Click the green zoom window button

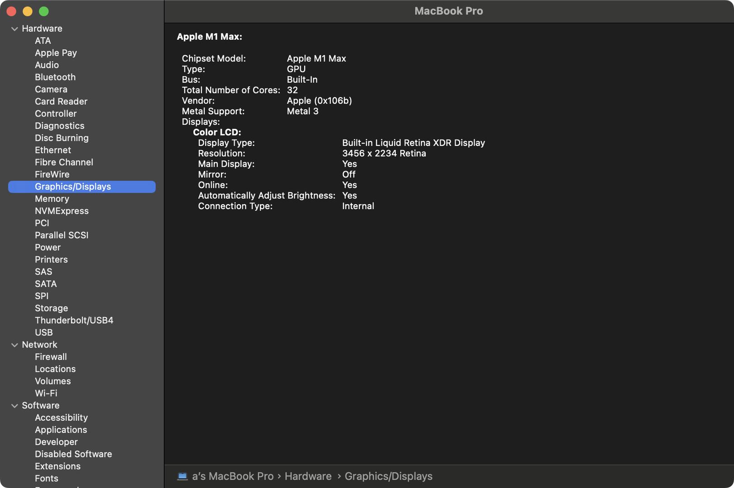(44, 11)
